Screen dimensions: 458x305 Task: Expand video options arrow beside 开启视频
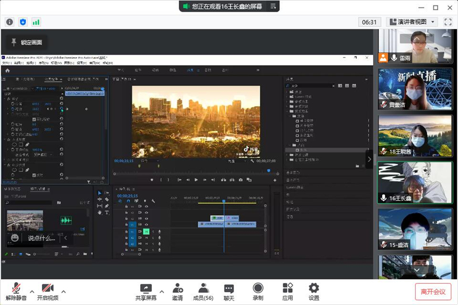click(63, 291)
